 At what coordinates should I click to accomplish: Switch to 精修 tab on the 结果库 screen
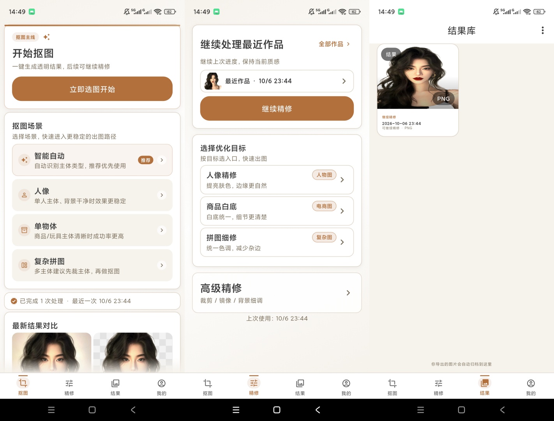tap(439, 387)
